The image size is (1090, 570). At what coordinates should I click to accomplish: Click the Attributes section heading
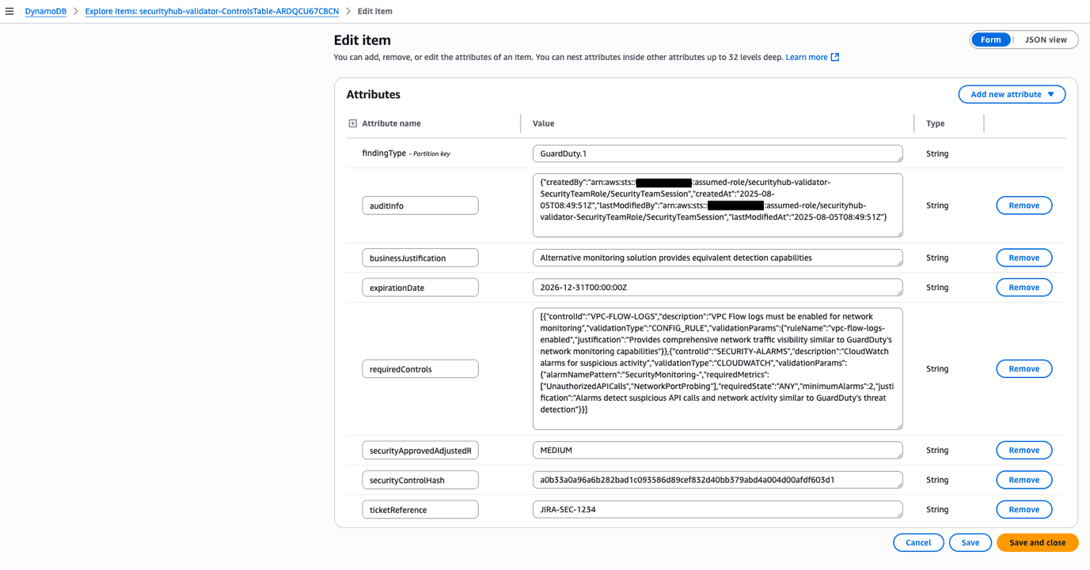(374, 94)
